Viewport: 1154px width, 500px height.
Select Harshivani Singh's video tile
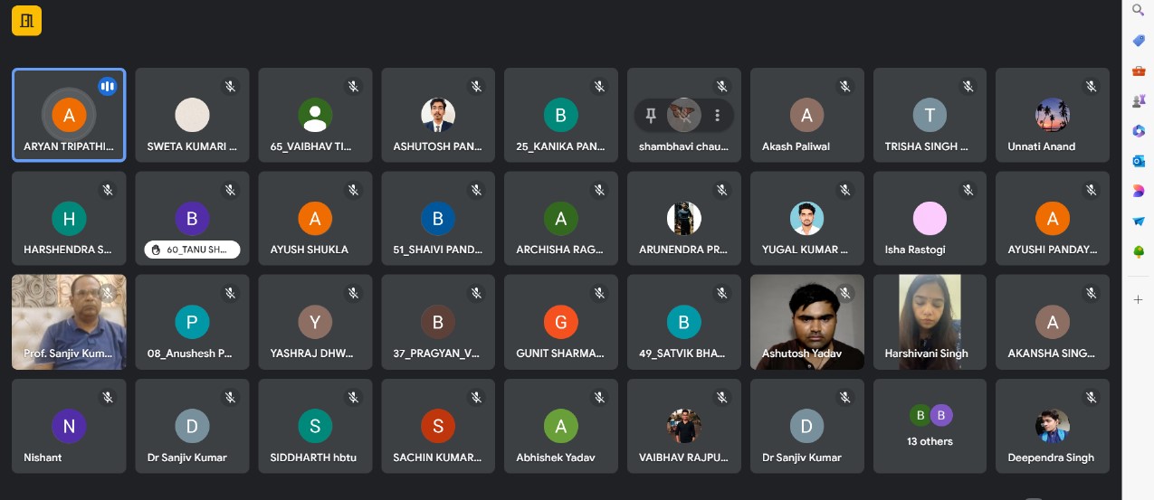[930, 322]
